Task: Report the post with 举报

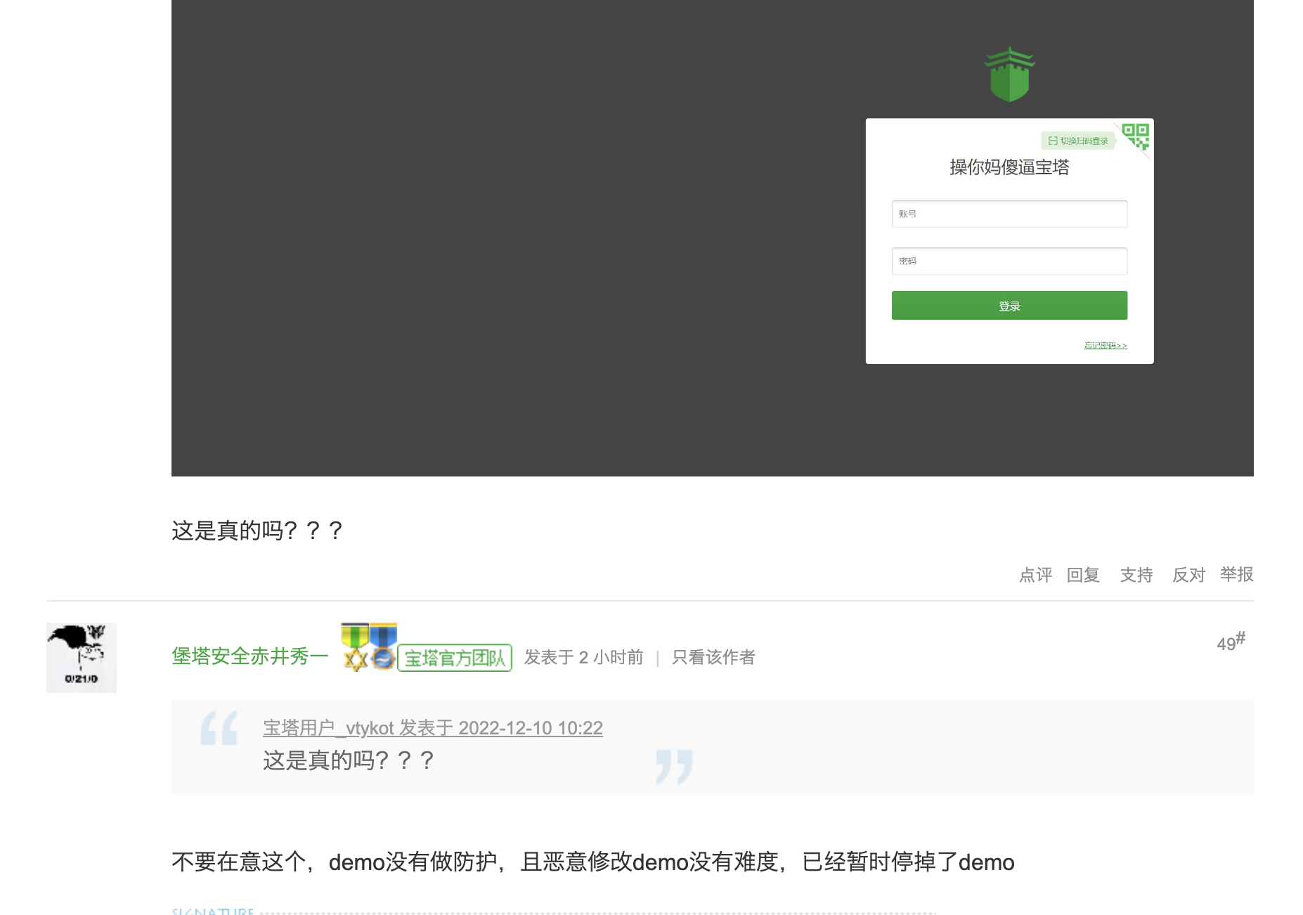Action: pos(1236,574)
